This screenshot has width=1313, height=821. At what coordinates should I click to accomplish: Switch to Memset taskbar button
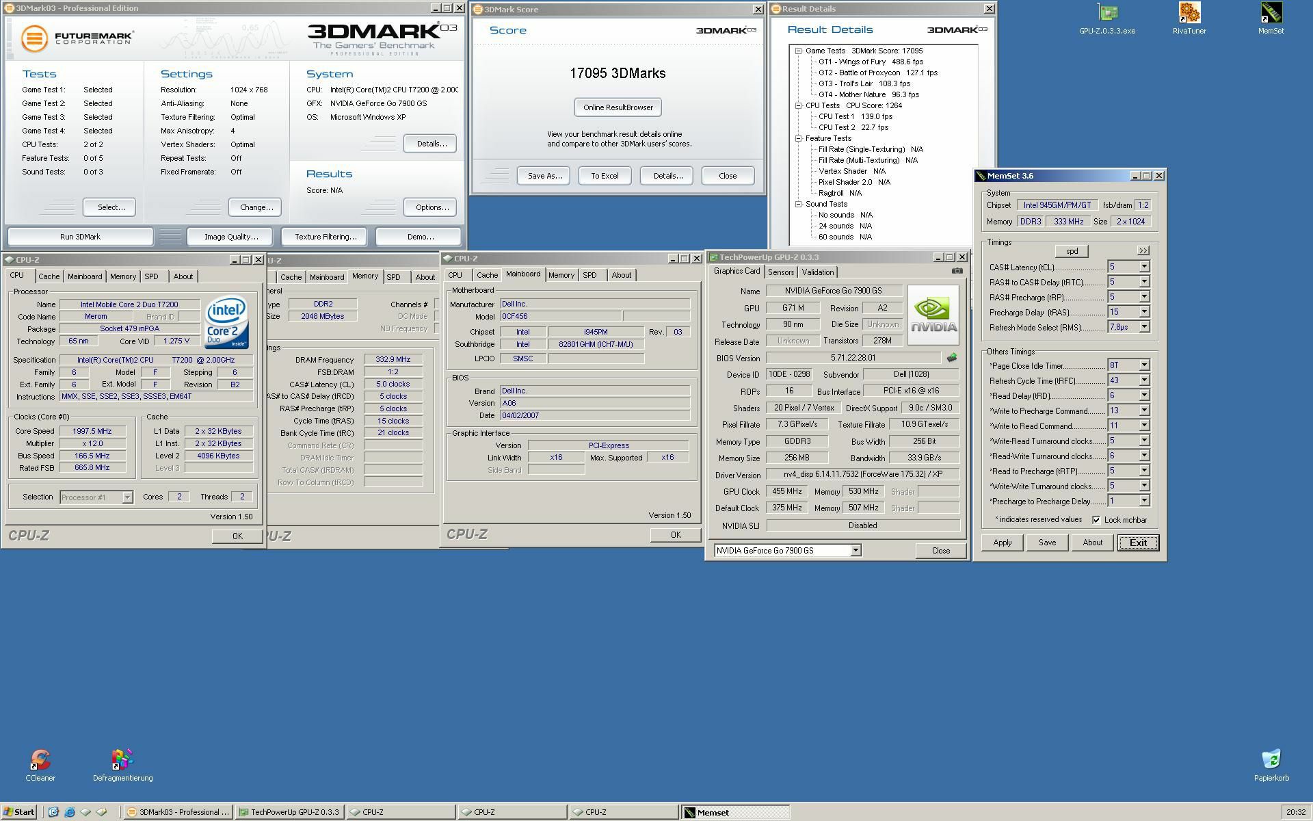click(735, 813)
